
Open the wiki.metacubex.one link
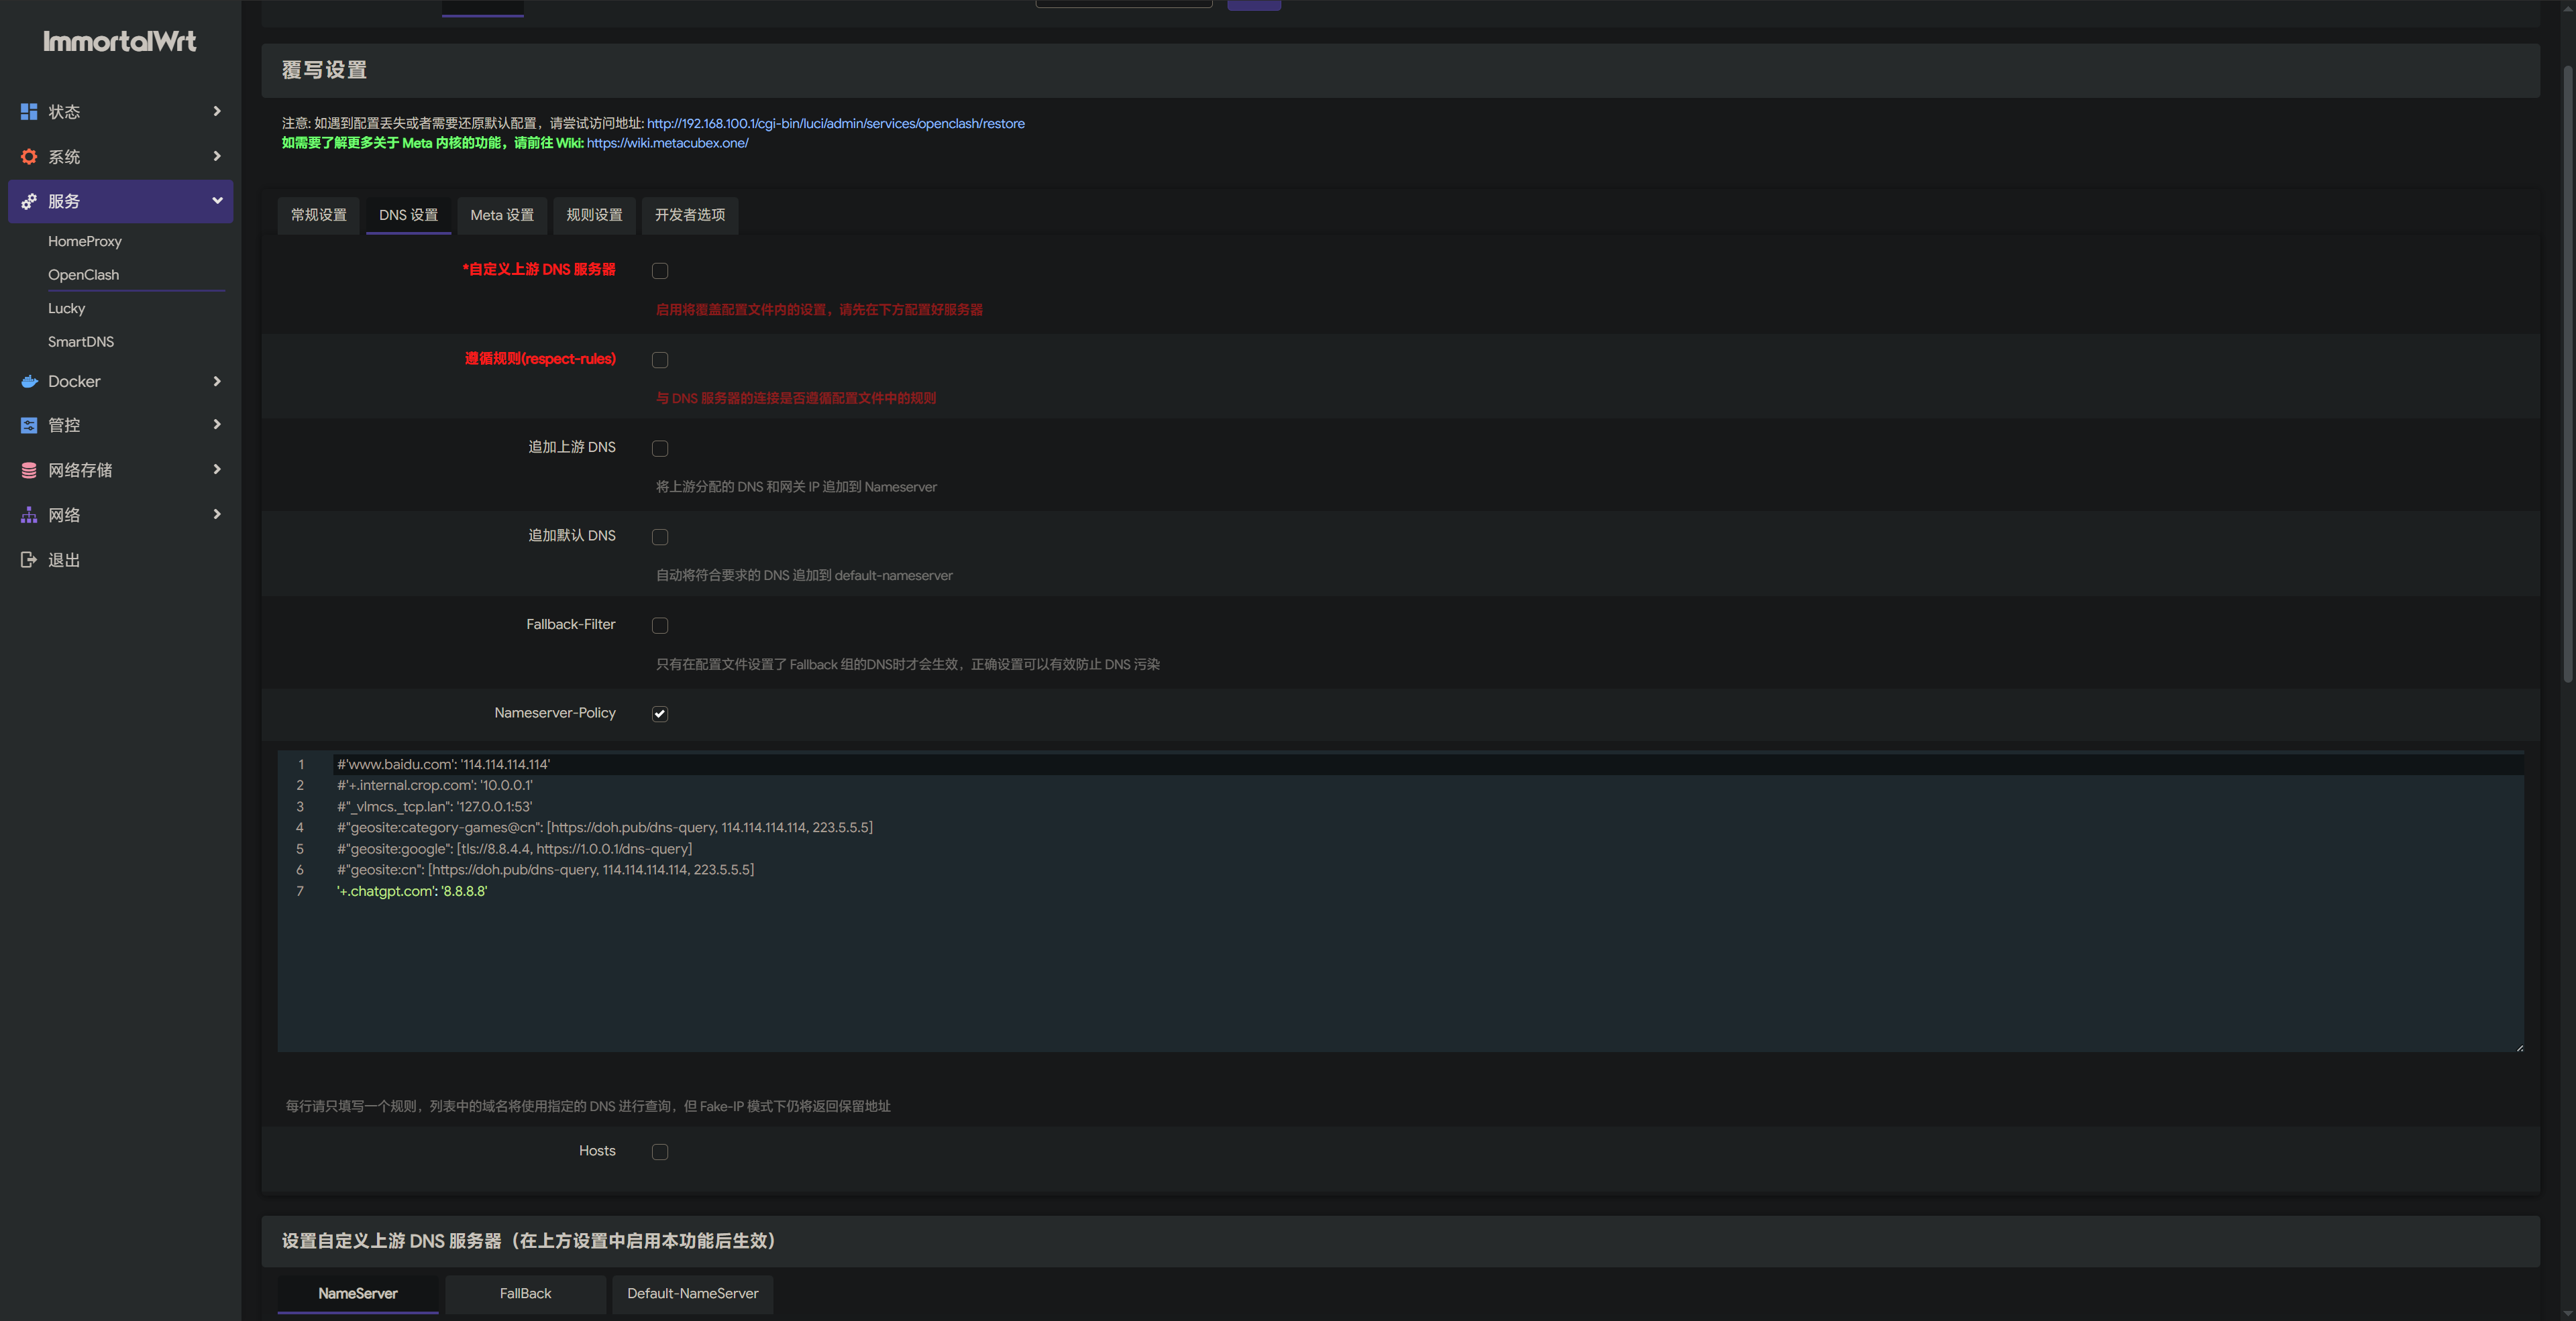[667, 143]
